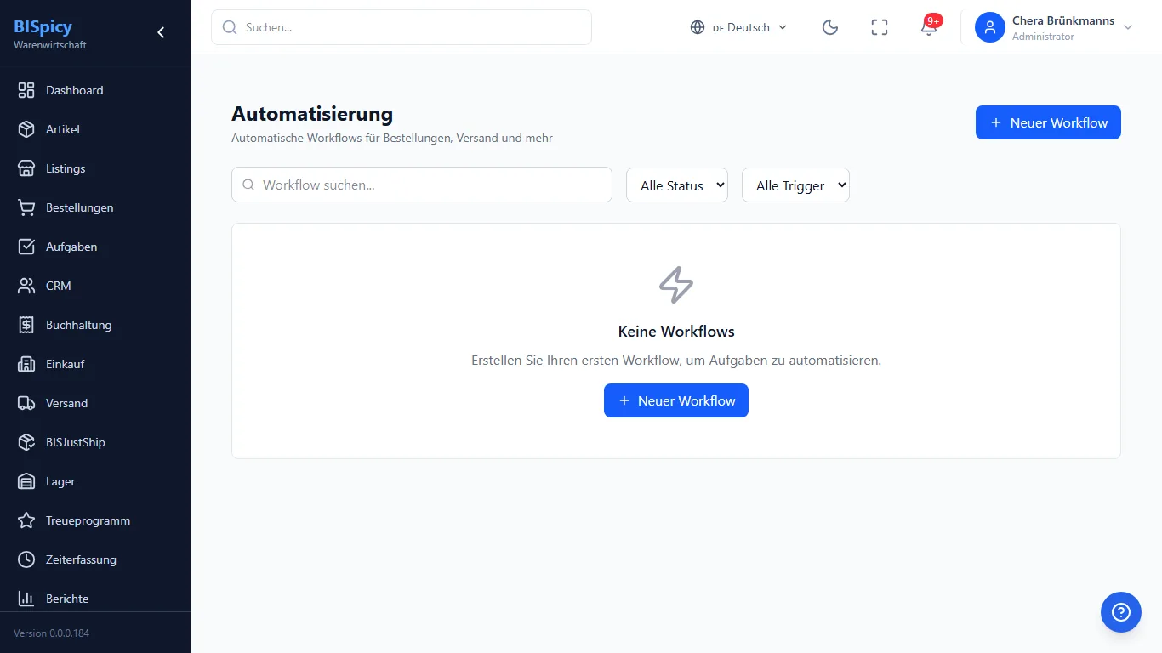Viewport: 1162px width, 653px height.
Task: Click the Administrator role label
Action: coord(1043,37)
